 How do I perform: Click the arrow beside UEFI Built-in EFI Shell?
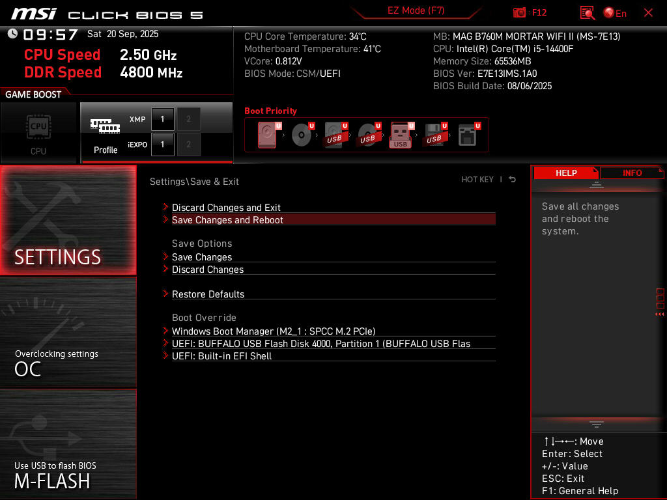click(165, 355)
